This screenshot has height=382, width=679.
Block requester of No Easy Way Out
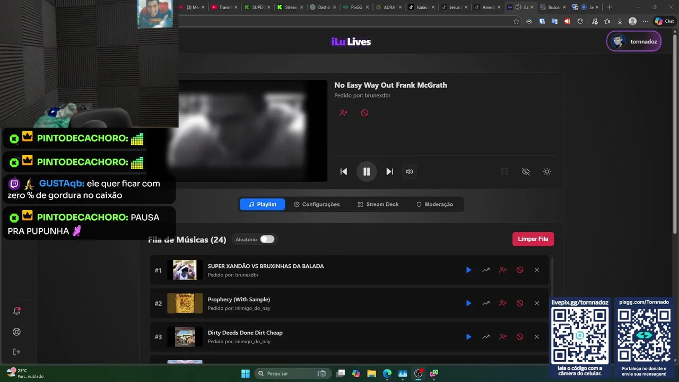click(343, 113)
